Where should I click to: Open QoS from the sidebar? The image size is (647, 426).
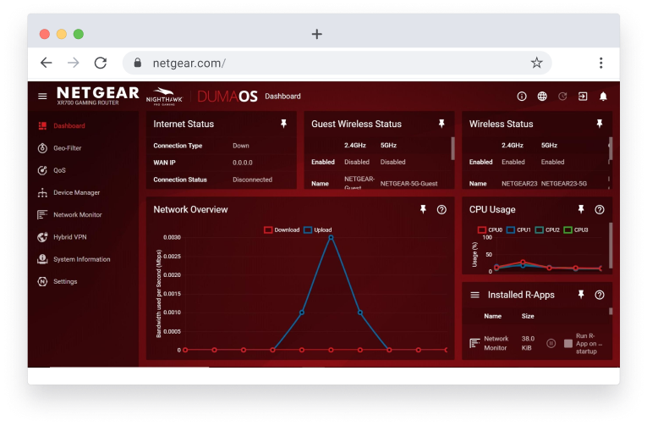point(59,170)
